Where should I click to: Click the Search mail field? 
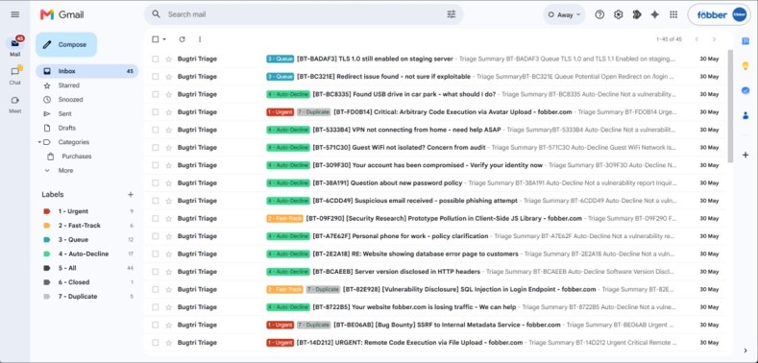[x=305, y=14]
